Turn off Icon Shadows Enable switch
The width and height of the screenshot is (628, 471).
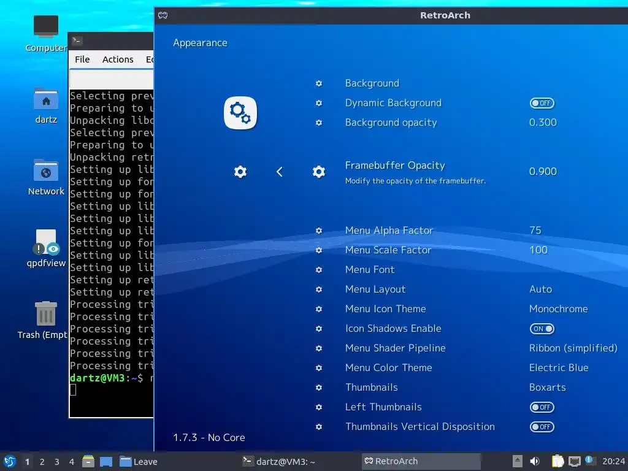[x=542, y=329]
